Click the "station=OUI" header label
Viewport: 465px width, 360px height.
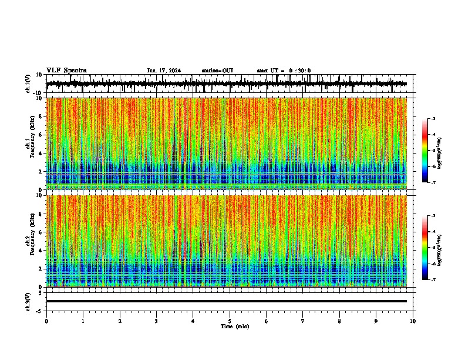pos(217,71)
